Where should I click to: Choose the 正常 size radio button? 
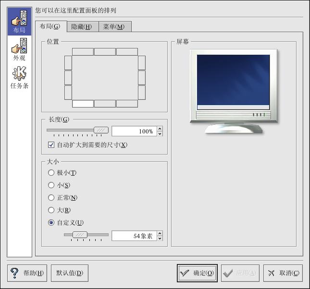pyautogui.click(x=51, y=197)
